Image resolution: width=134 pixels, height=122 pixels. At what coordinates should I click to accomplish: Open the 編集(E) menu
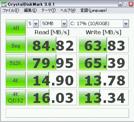pyautogui.click(x=30, y=10)
